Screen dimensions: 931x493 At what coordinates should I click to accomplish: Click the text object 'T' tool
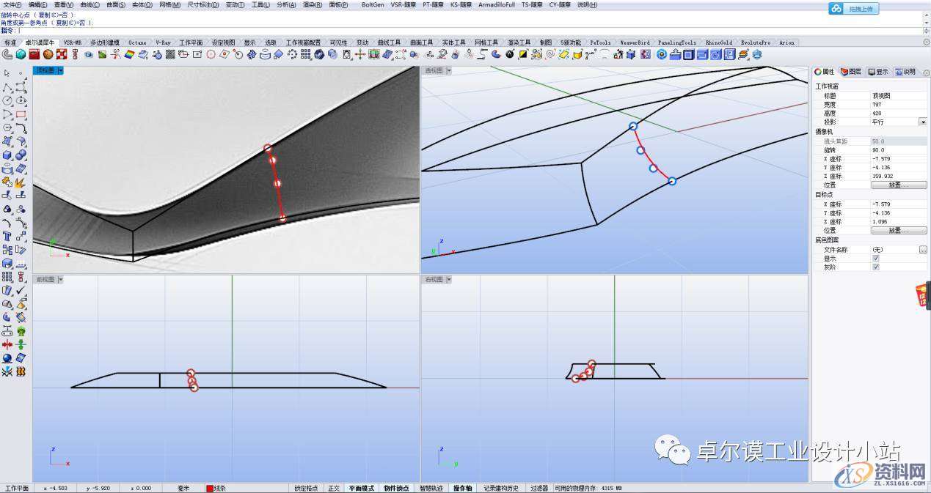click(7, 237)
